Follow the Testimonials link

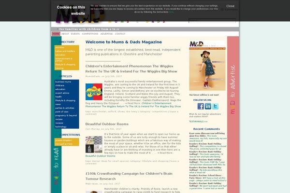[198, 122]
